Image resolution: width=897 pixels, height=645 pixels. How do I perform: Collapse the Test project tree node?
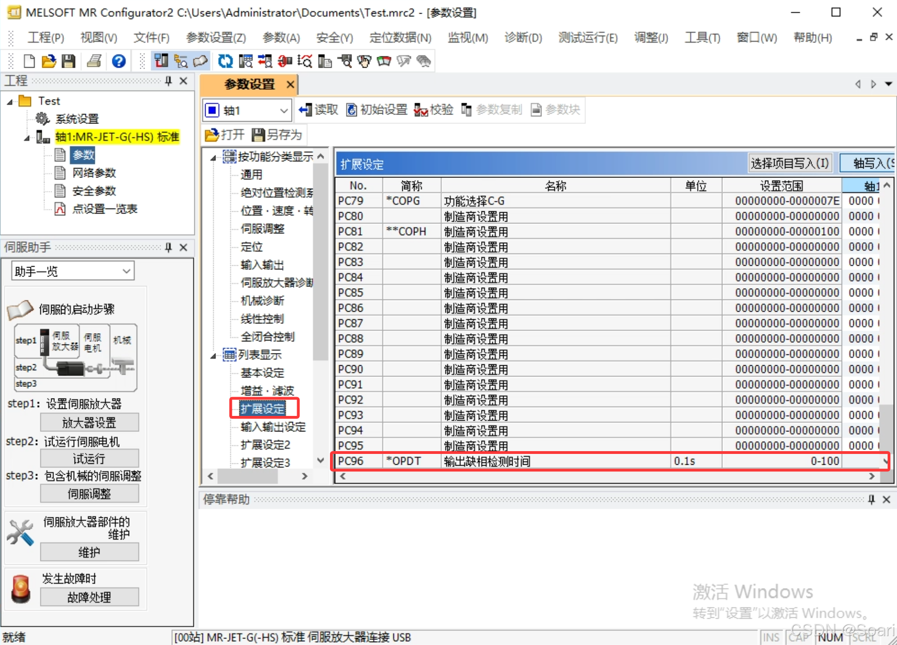pos(10,101)
